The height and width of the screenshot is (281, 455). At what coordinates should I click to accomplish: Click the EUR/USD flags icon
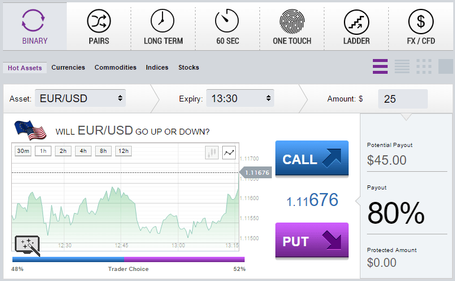30,130
